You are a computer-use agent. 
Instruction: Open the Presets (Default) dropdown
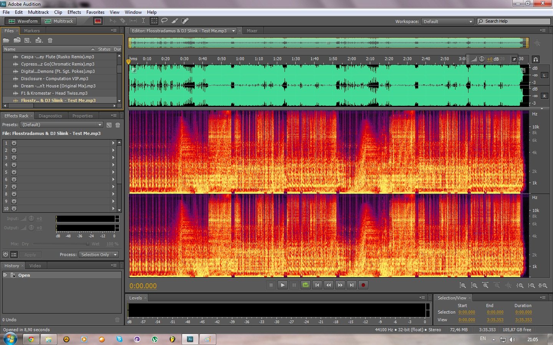[62, 125]
